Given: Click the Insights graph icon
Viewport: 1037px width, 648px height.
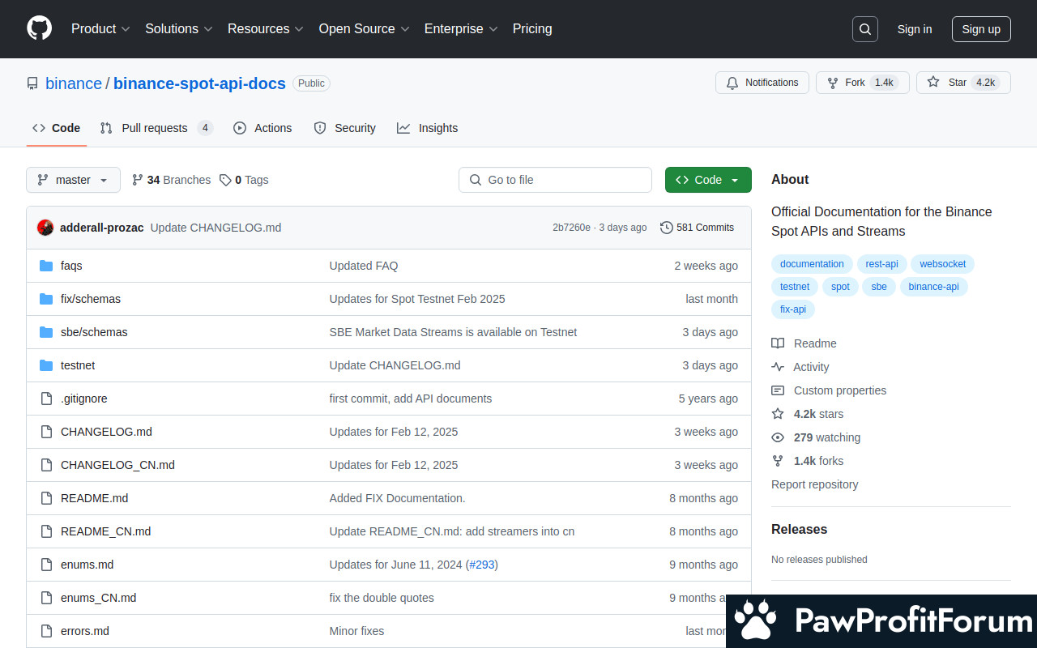Looking at the screenshot, I should pyautogui.click(x=403, y=128).
